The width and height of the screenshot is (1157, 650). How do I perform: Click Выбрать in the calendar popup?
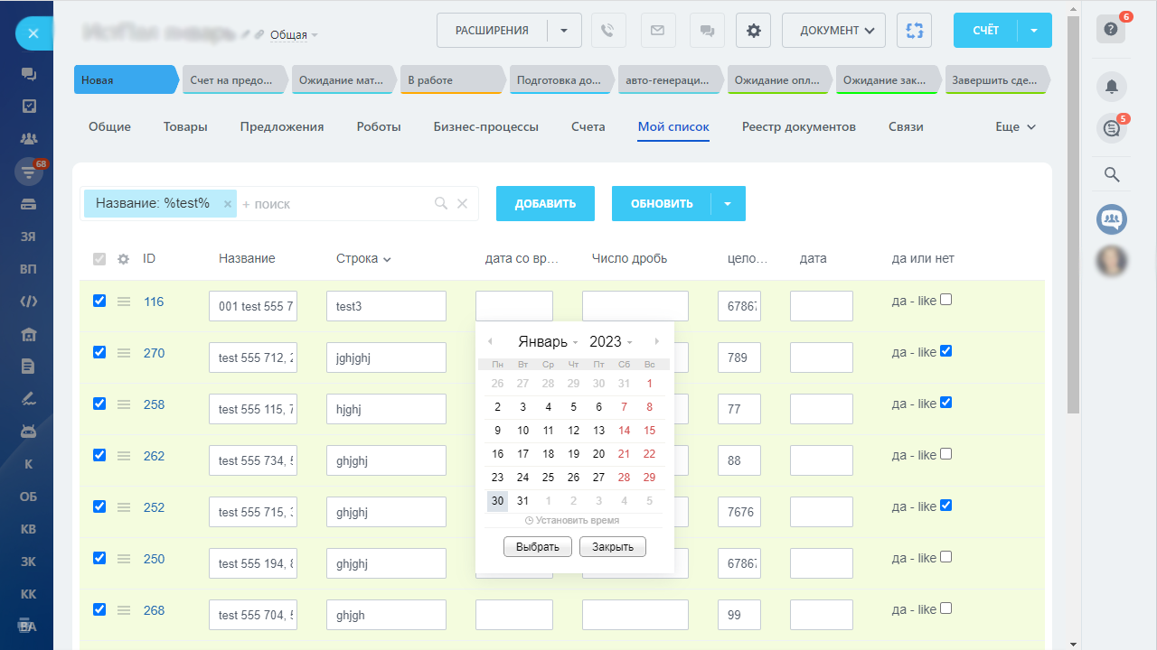click(537, 547)
